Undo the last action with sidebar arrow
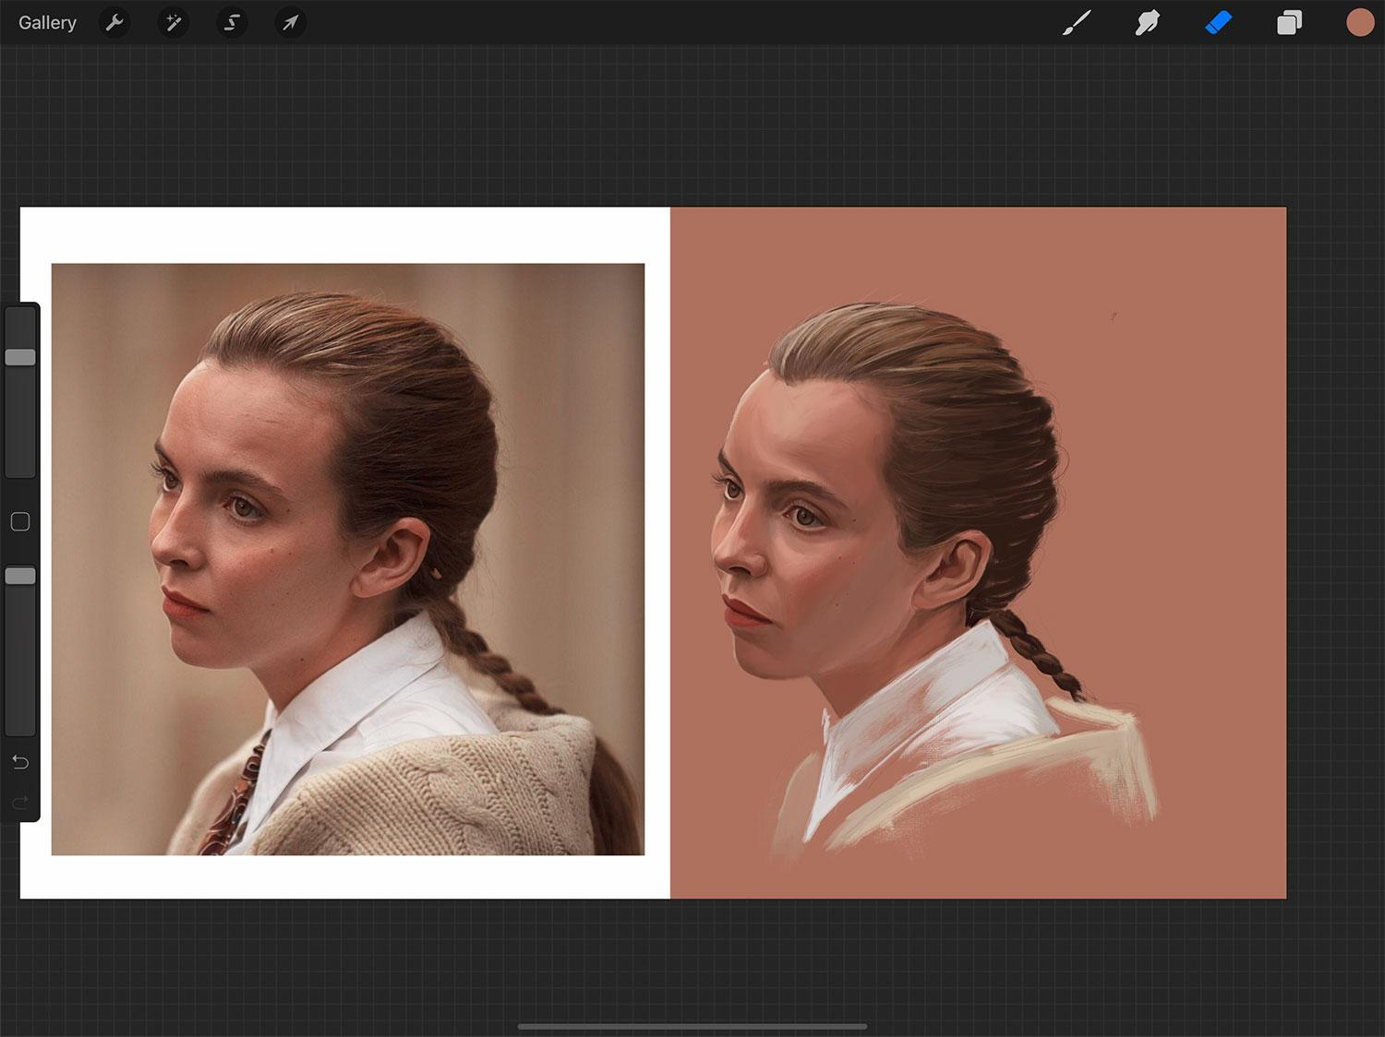1385x1037 pixels. coord(20,762)
